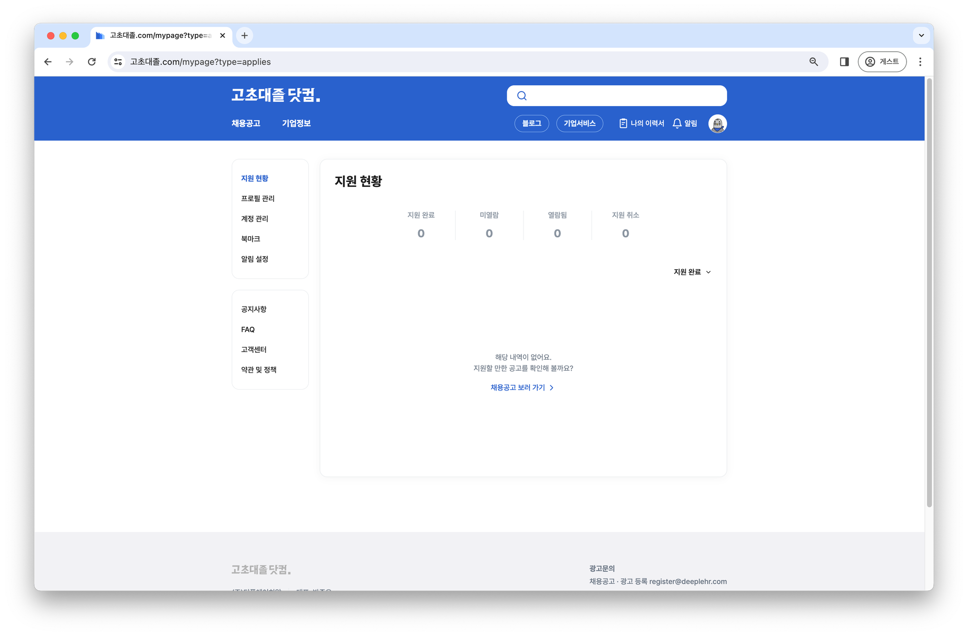Follow the 채용공고 보러 가기 link
Viewport: 968px width, 636px height.
click(522, 388)
